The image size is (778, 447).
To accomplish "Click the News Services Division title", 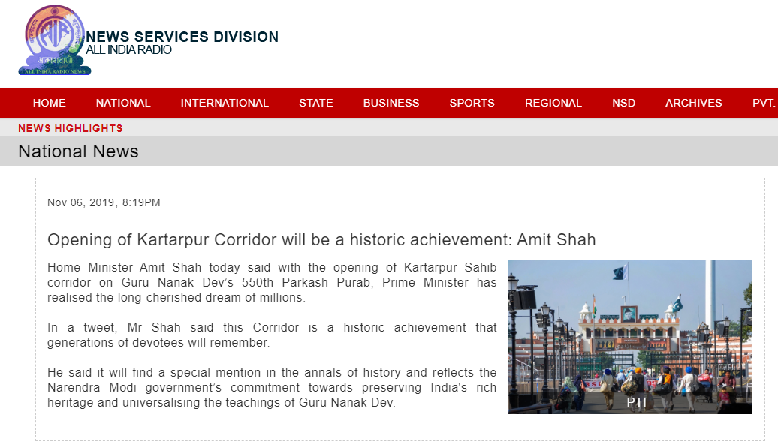I will (x=182, y=37).
